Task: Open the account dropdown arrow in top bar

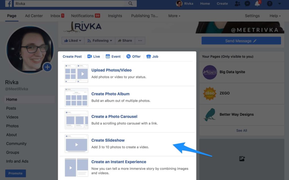Action: click(280, 4)
